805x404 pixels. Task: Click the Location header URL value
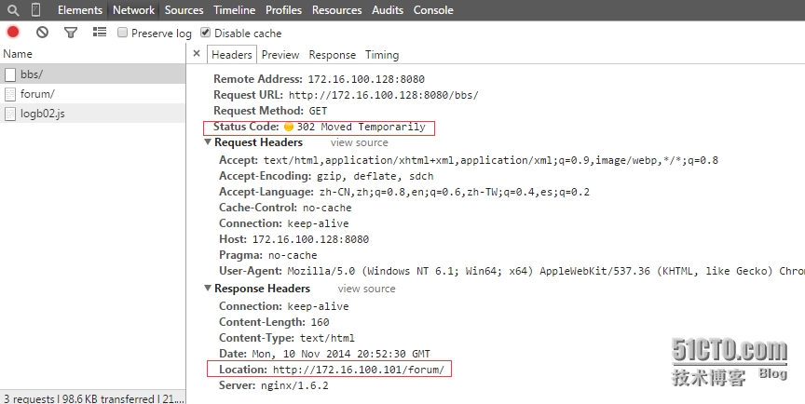(x=359, y=370)
